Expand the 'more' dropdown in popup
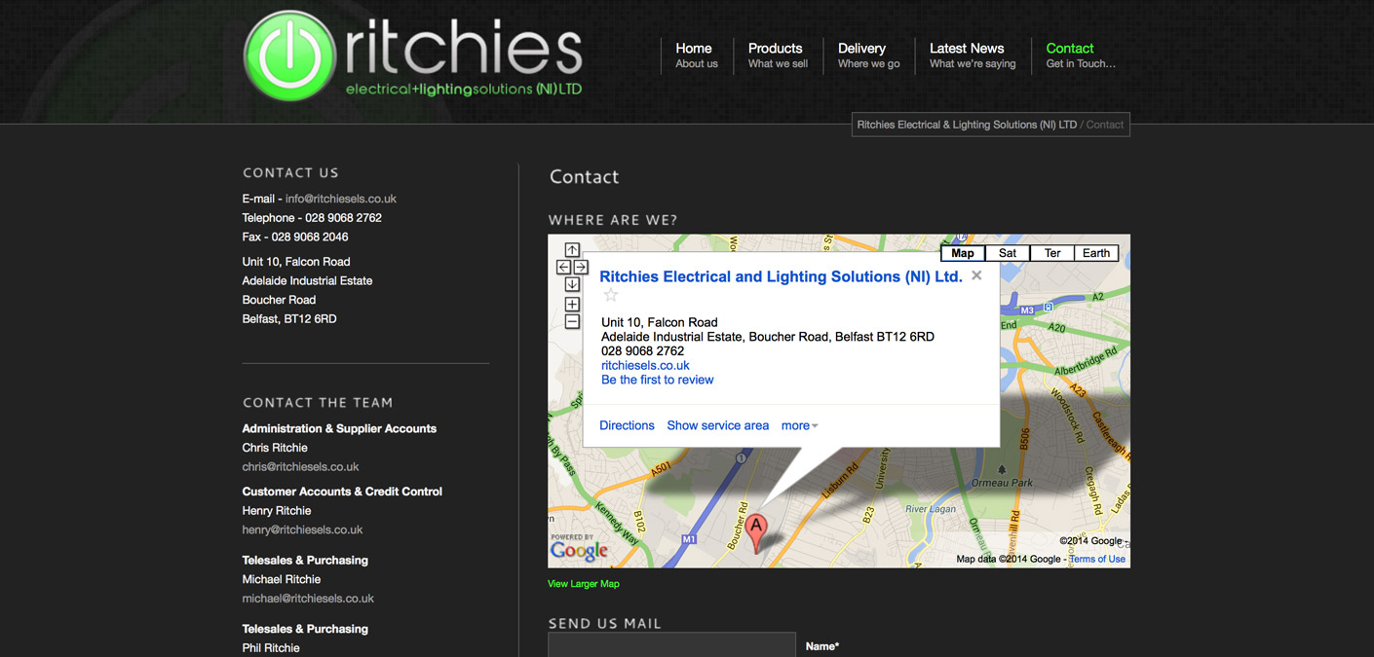 (800, 425)
